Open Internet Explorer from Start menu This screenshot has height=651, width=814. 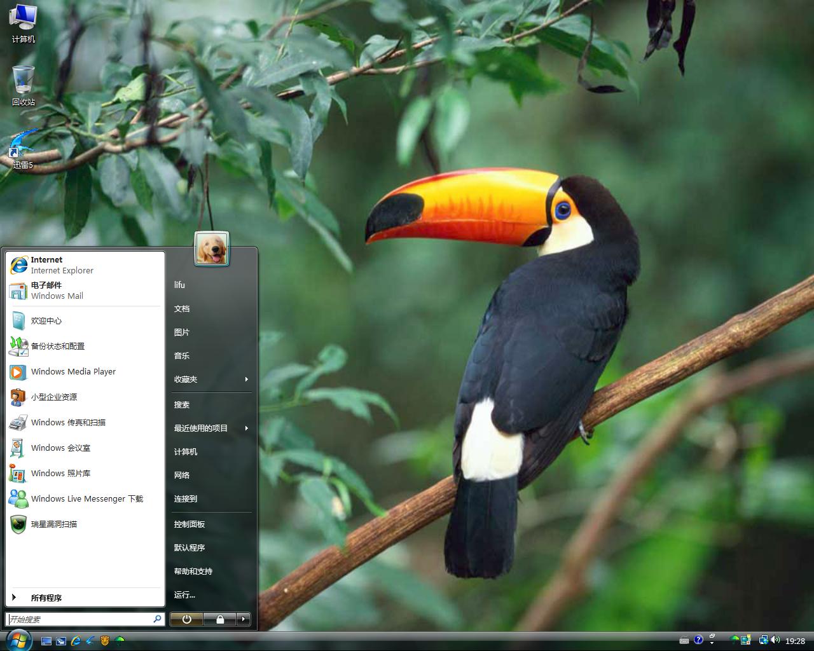(62, 265)
